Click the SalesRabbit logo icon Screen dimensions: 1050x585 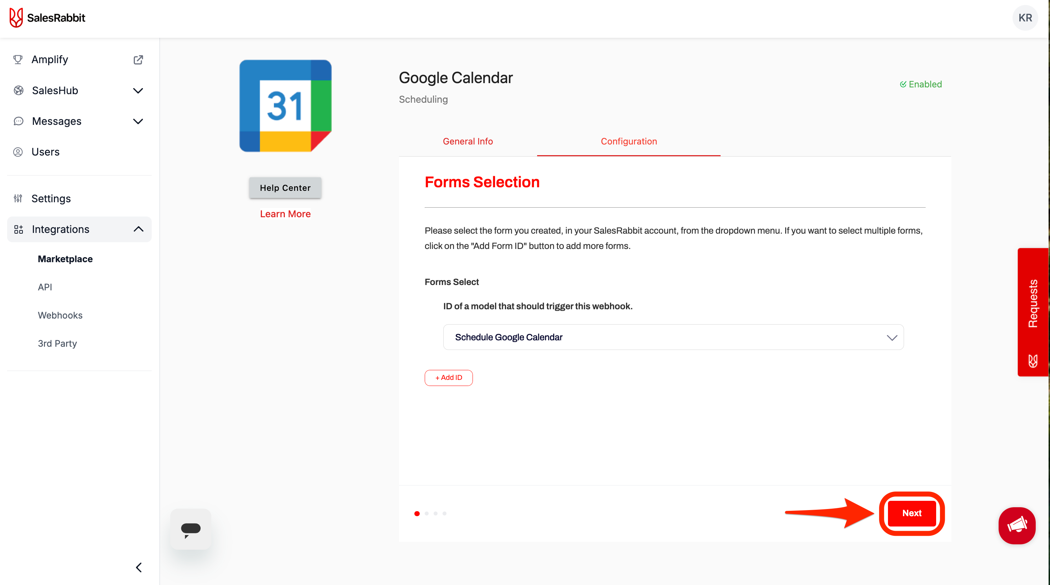[16, 18]
